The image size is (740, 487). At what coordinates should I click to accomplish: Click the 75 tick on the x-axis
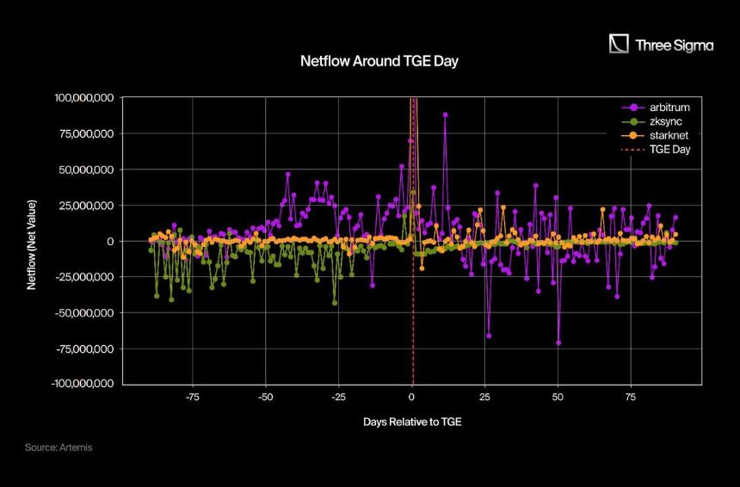(631, 398)
